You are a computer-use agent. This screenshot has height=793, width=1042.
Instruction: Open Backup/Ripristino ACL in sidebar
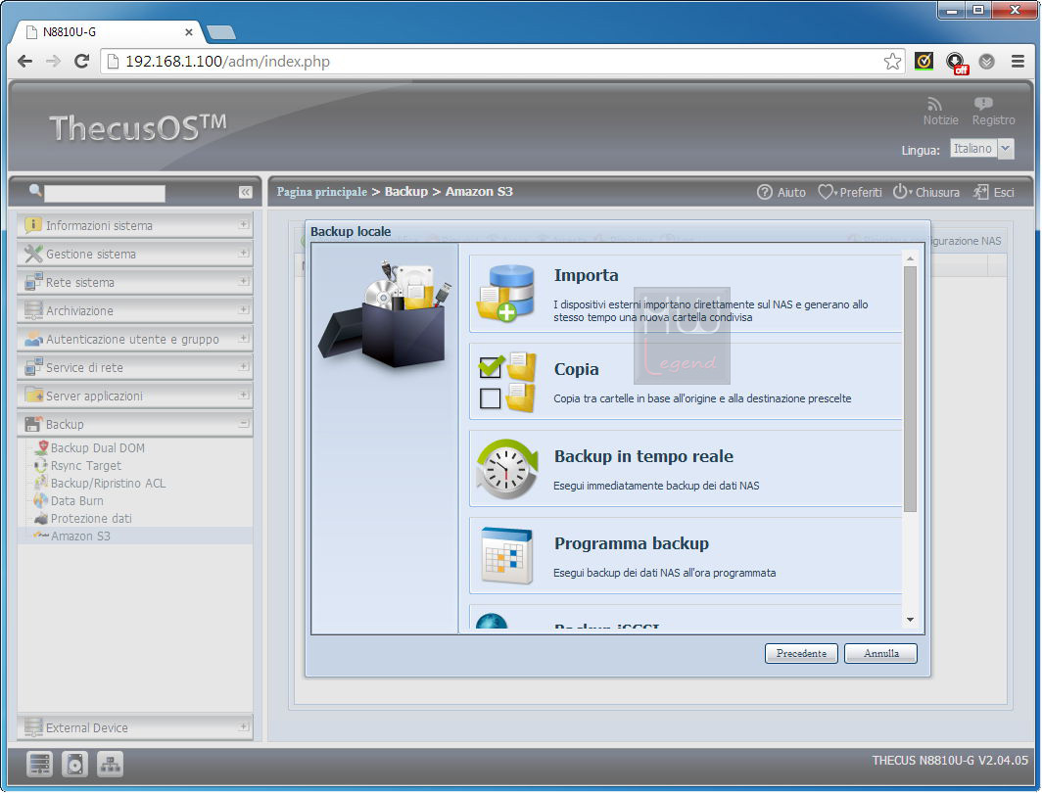point(108,483)
